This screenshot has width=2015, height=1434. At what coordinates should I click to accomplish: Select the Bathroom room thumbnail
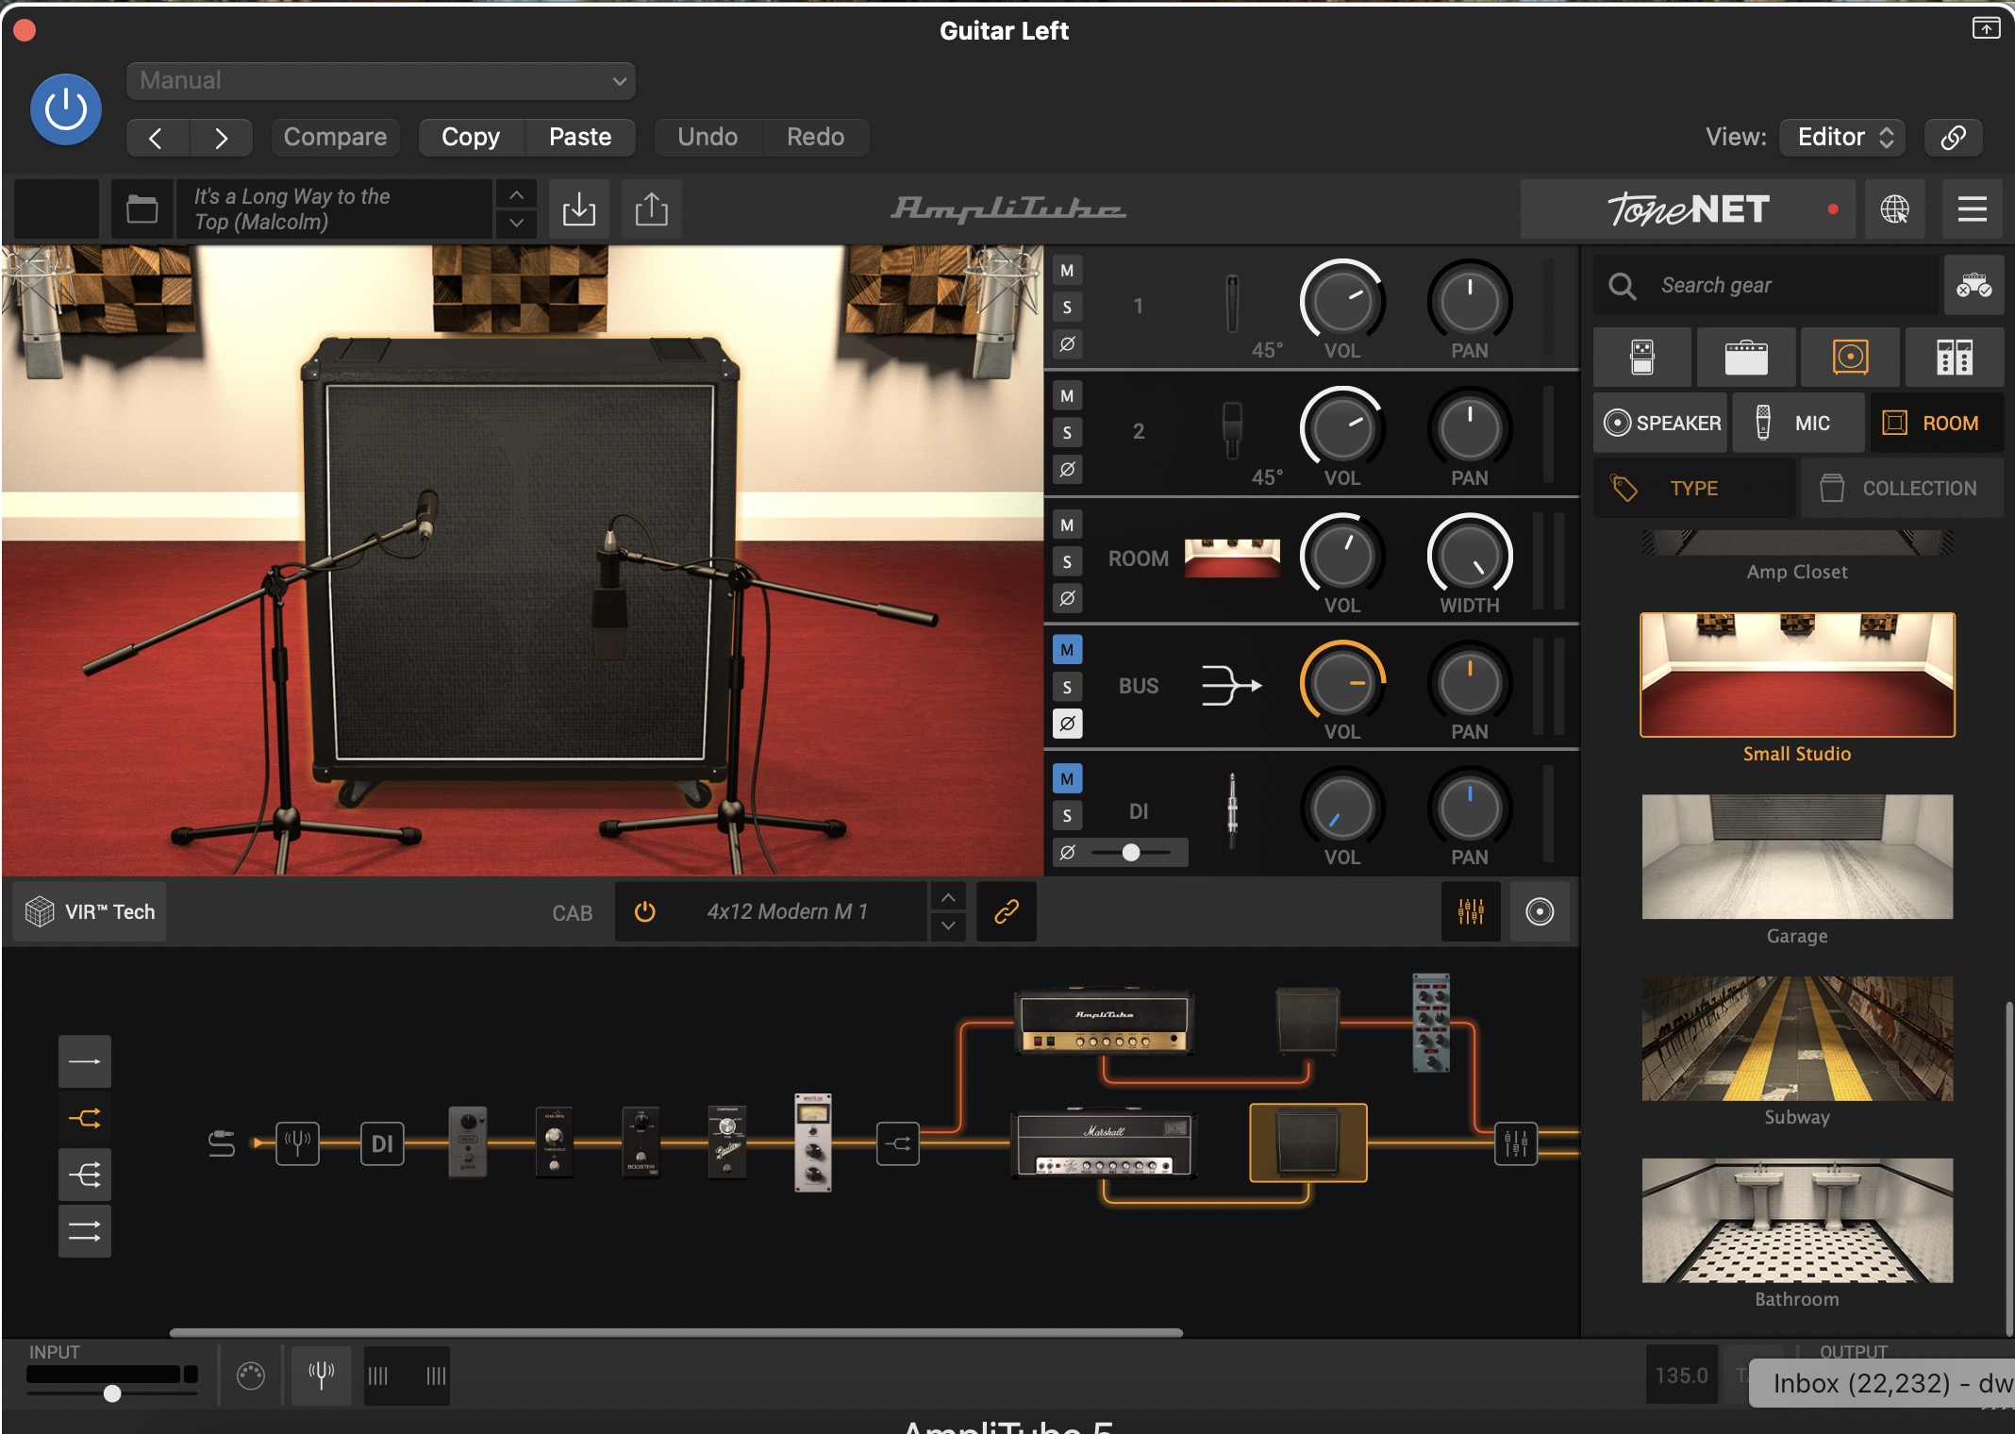1797,1221
